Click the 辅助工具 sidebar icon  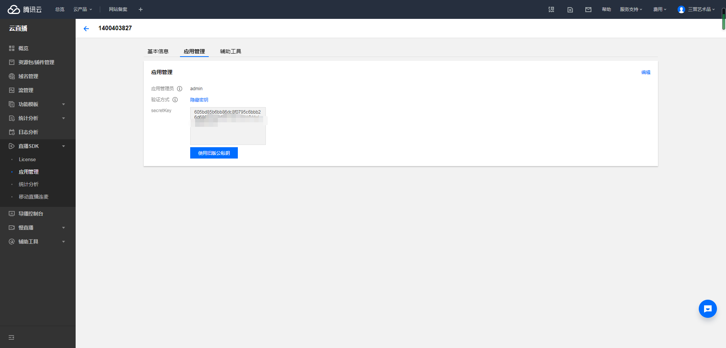coord(12,242)
